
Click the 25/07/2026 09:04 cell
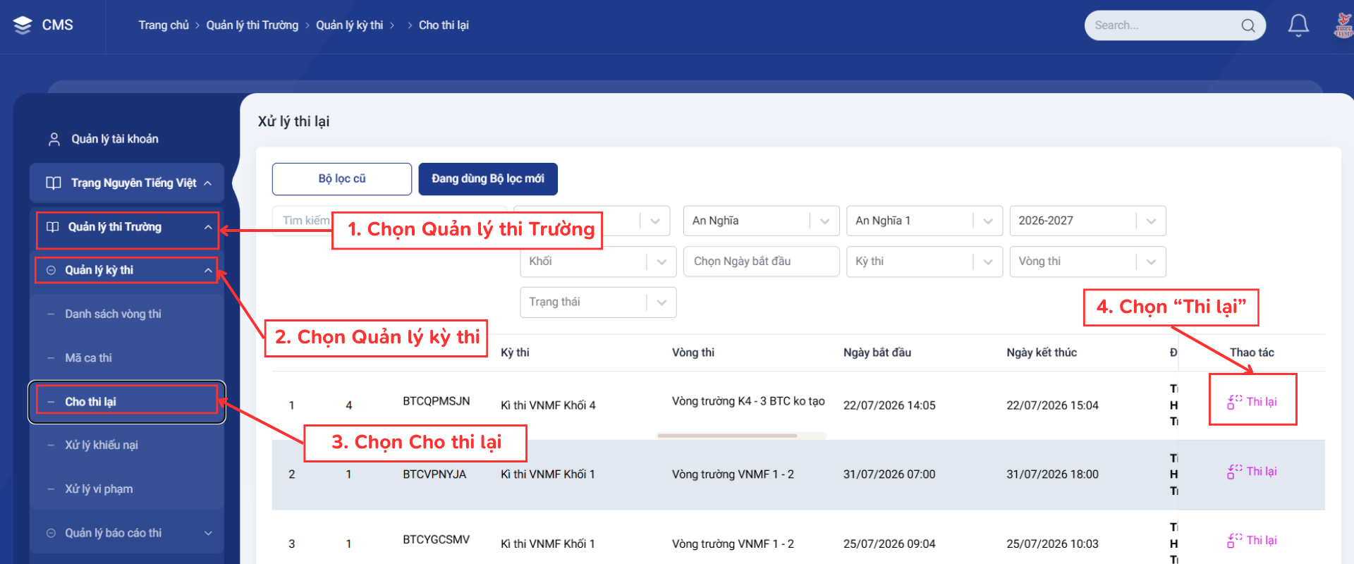pyautogui.click(x=889, y=544)
